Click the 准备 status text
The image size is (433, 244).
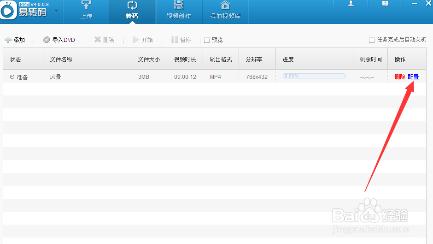(23, 77)
